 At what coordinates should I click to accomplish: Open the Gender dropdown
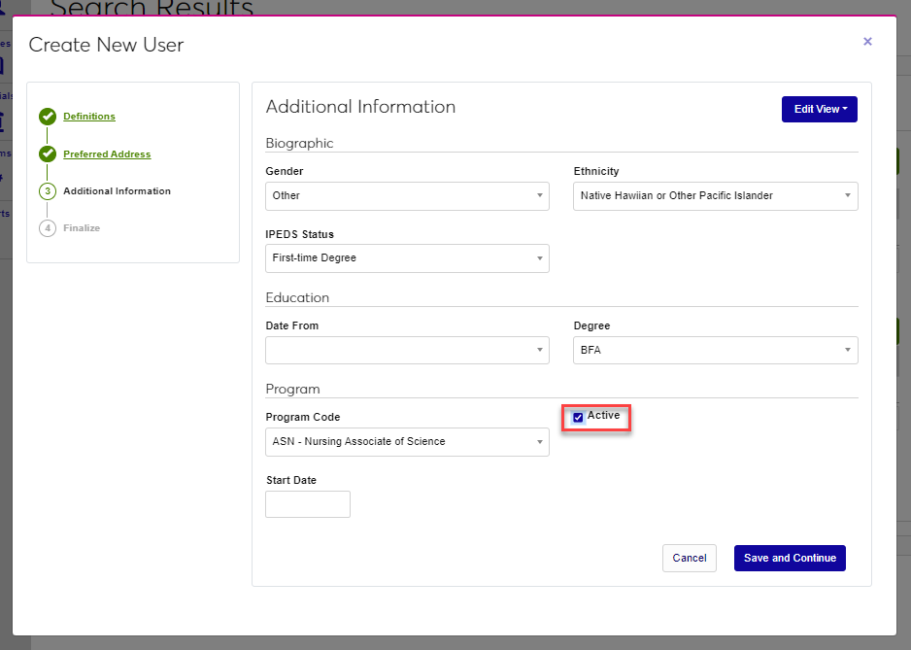[x=407, y=196]
